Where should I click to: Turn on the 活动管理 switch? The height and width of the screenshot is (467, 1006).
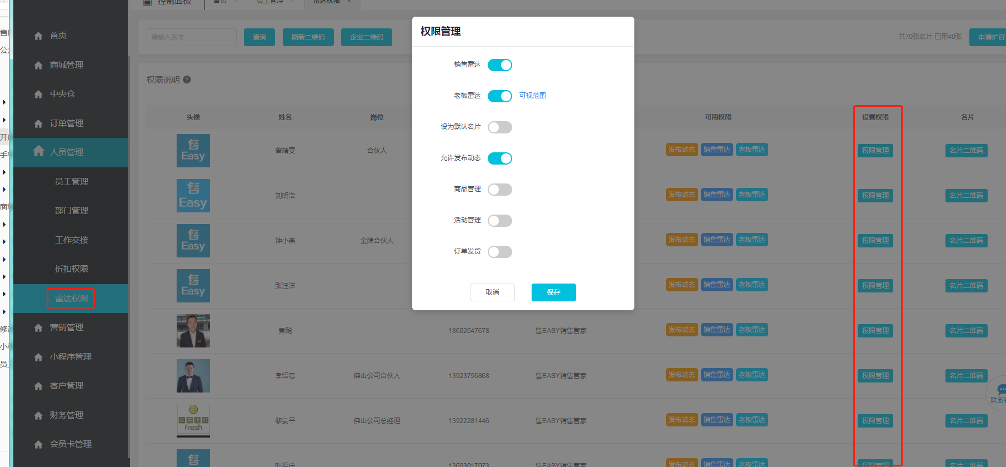pyautogui.click(x=500, y=221)
